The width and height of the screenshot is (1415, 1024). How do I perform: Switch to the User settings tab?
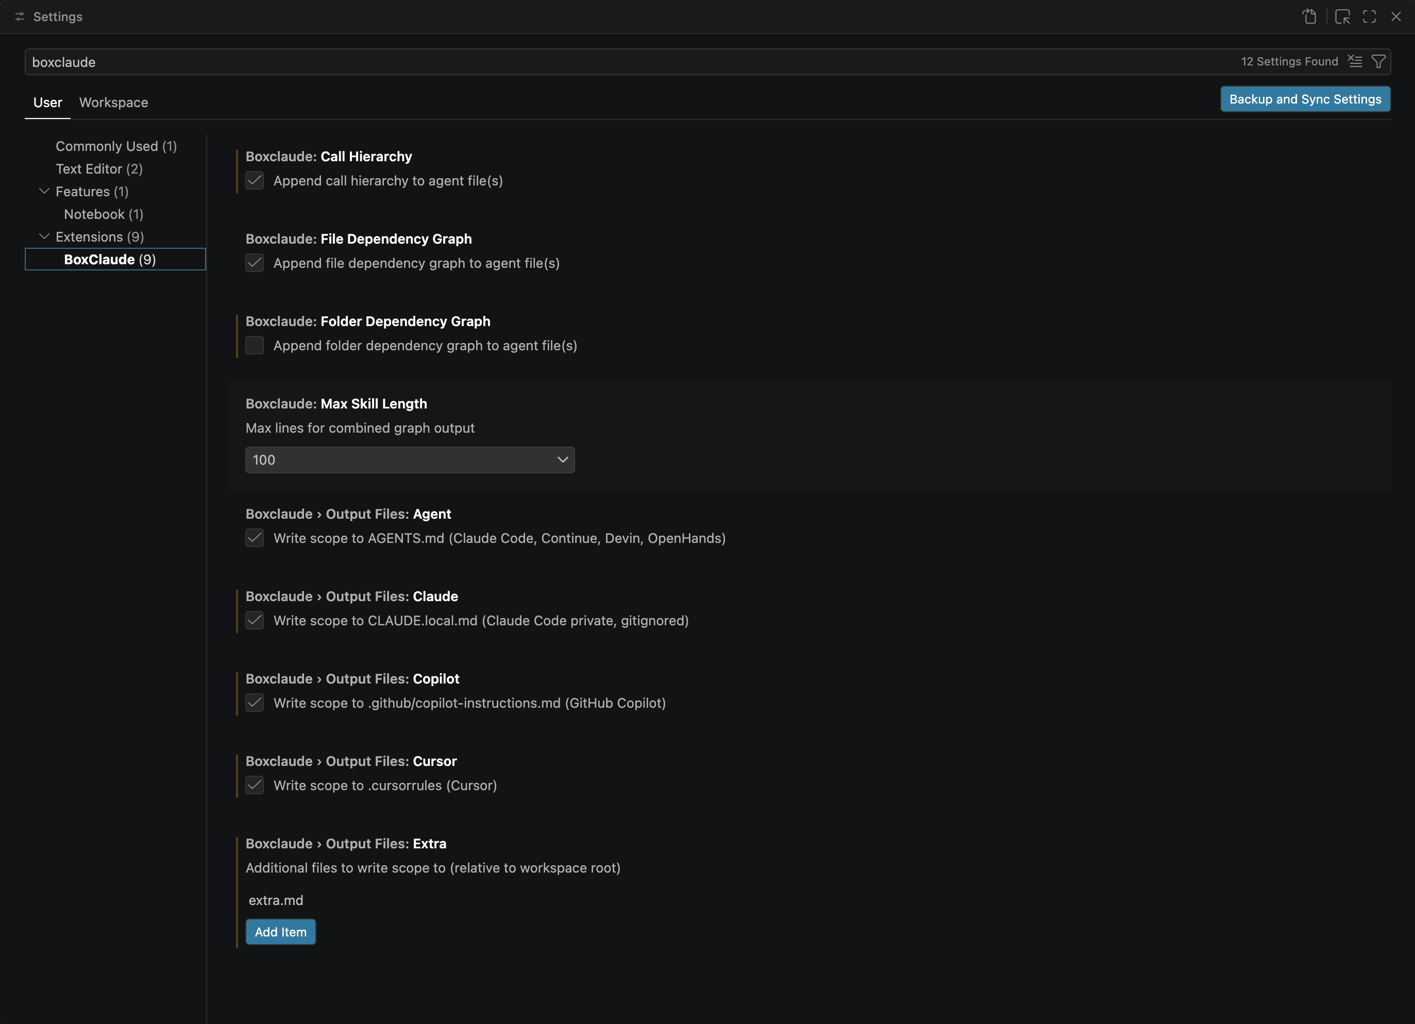(x=47, y=103)
